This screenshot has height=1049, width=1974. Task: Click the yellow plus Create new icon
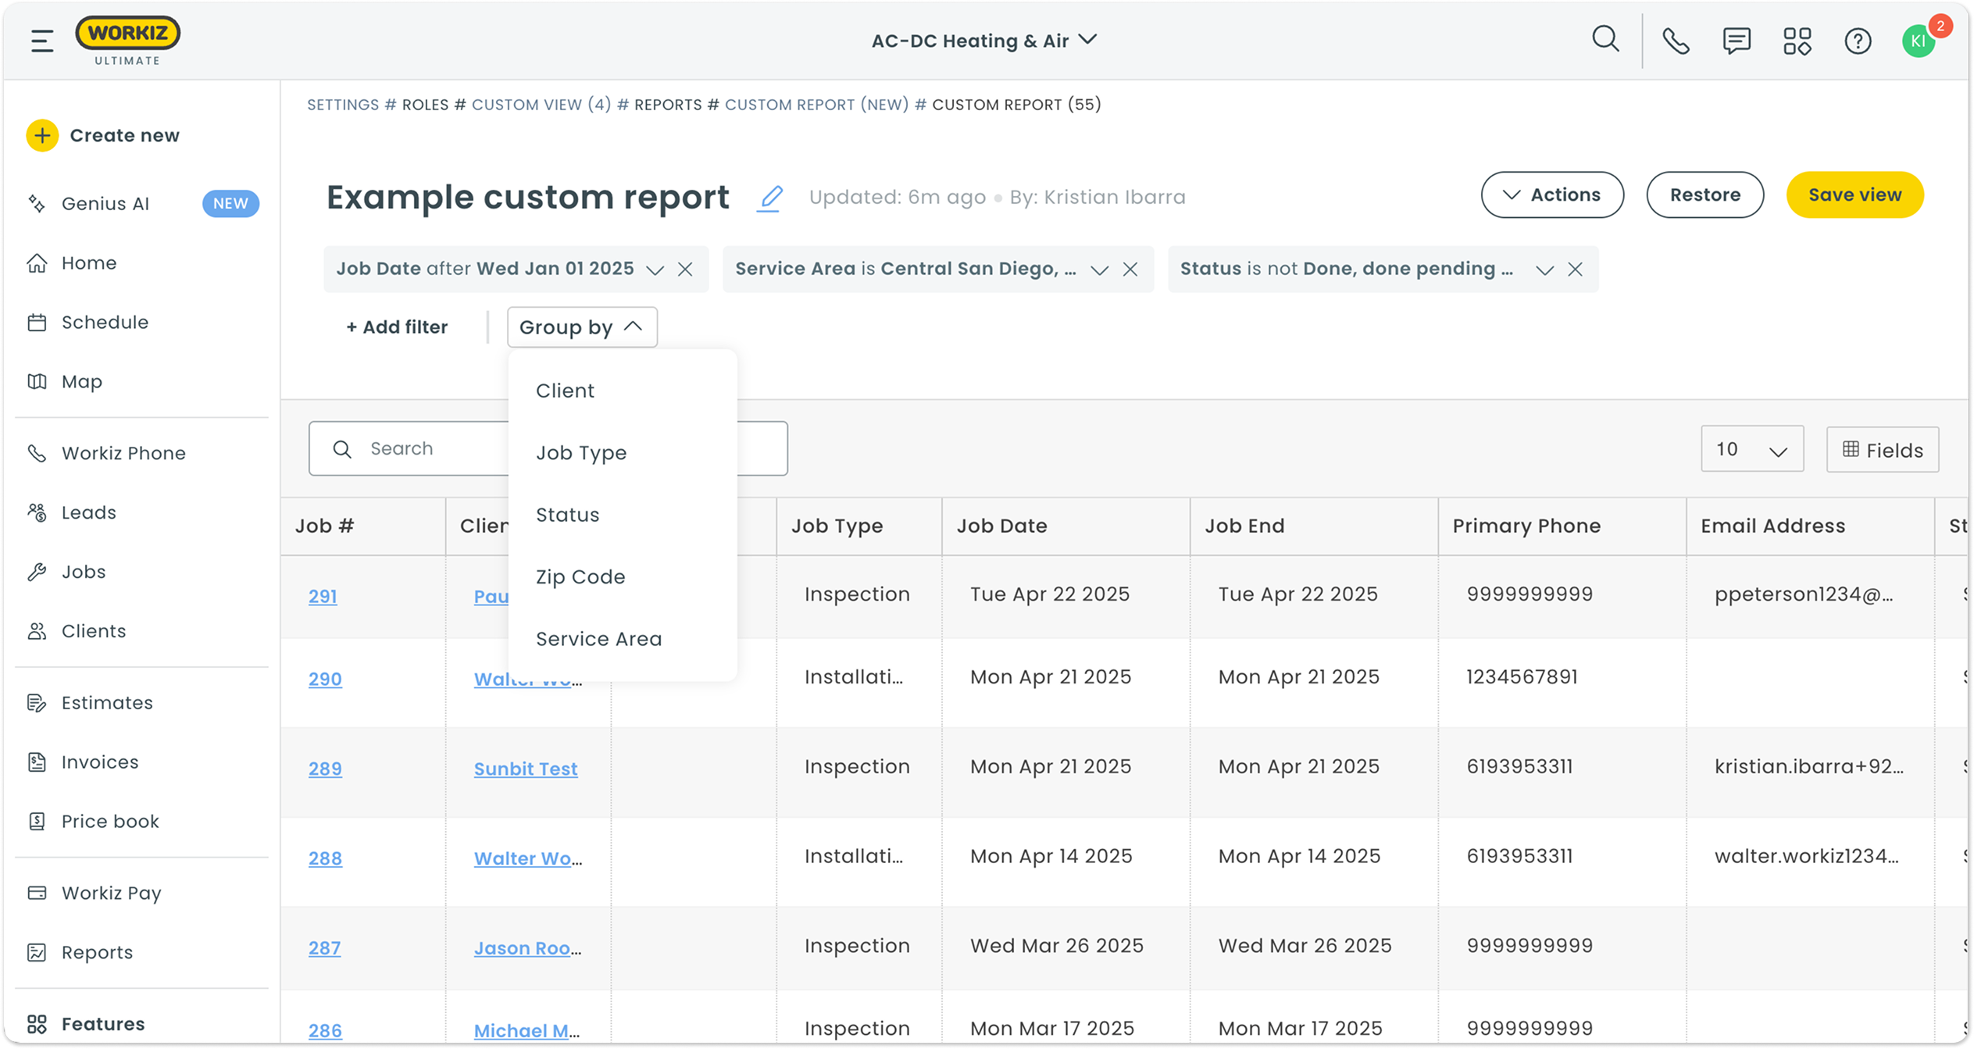pyautogui.click(x=42, y=135)
